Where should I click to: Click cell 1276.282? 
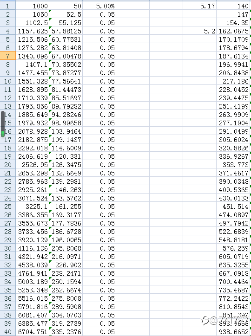[x=33, y=48]
